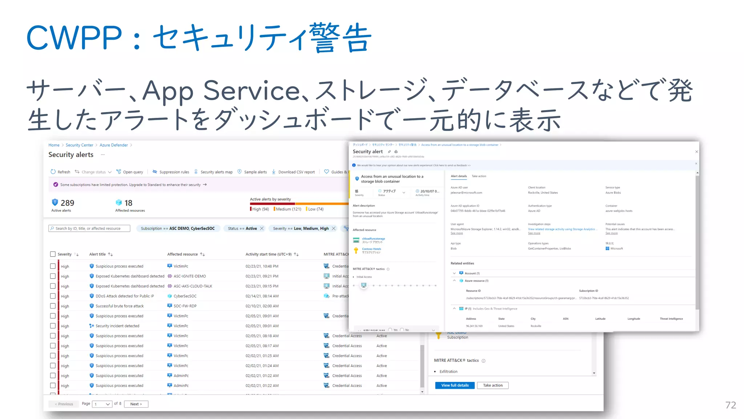Click the Contoso Hotels key icon
The height and width of the screenshot is (419, 744).
356,250
